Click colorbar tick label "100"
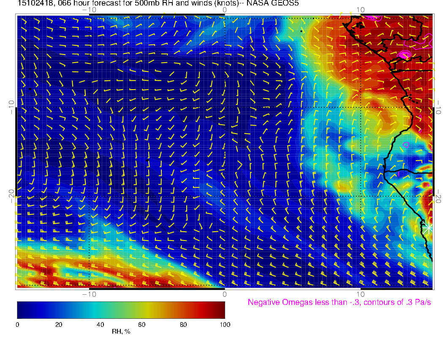Image resolution: width=446 pixels, height=345 pixels. click(225, 325)
